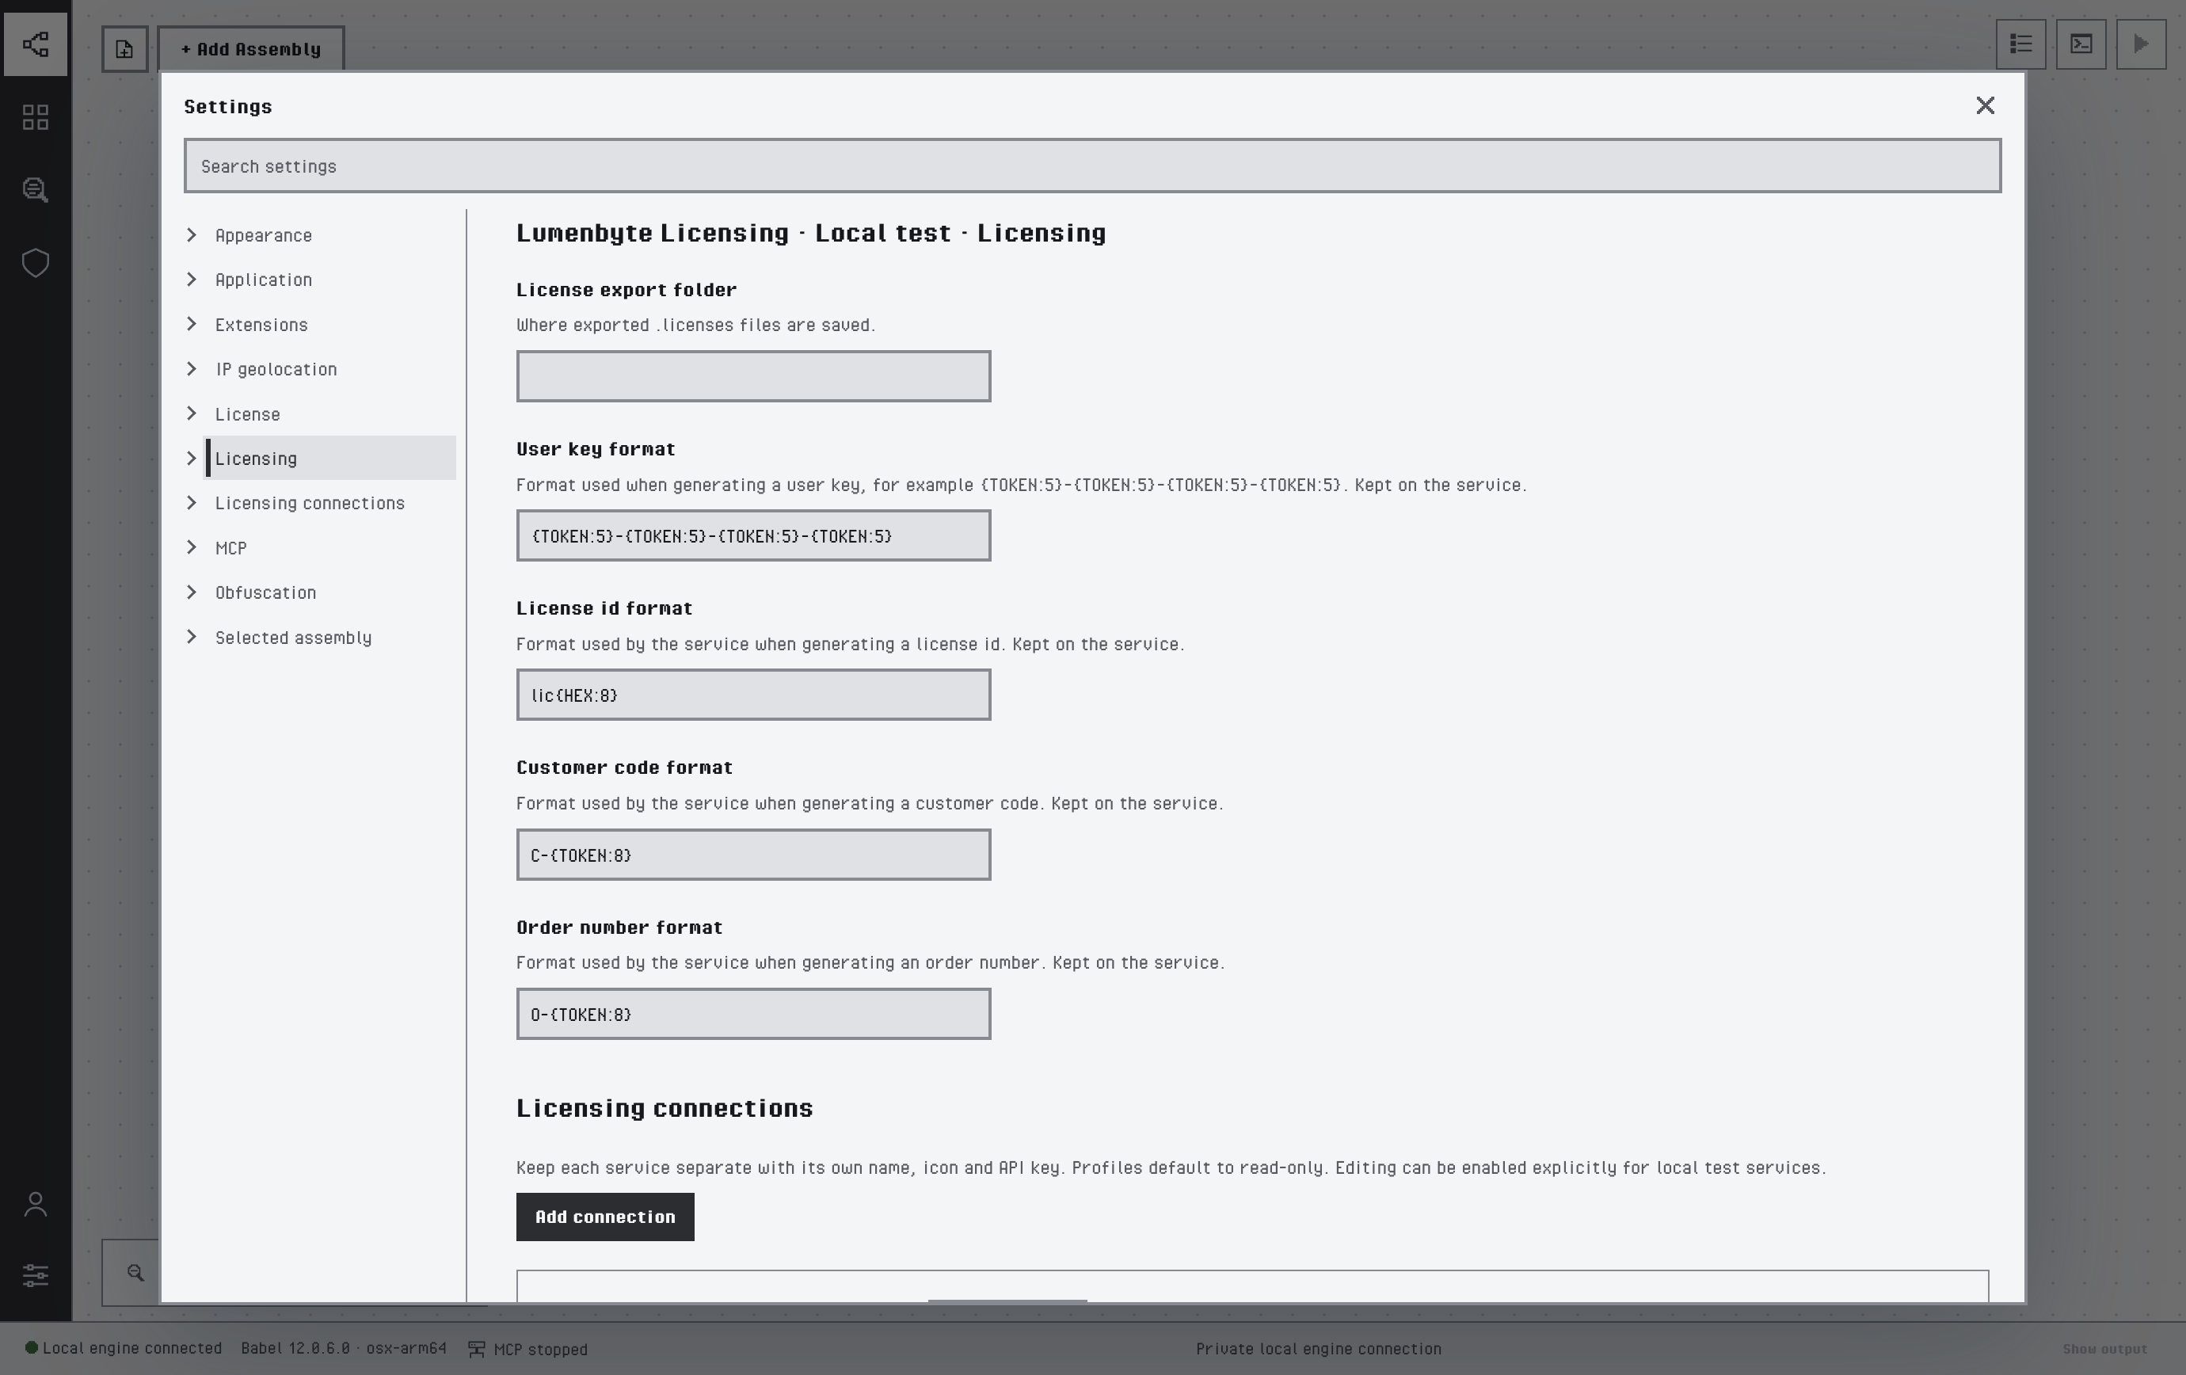
Task: Click the Add connection button
Action: (604, 1216)
